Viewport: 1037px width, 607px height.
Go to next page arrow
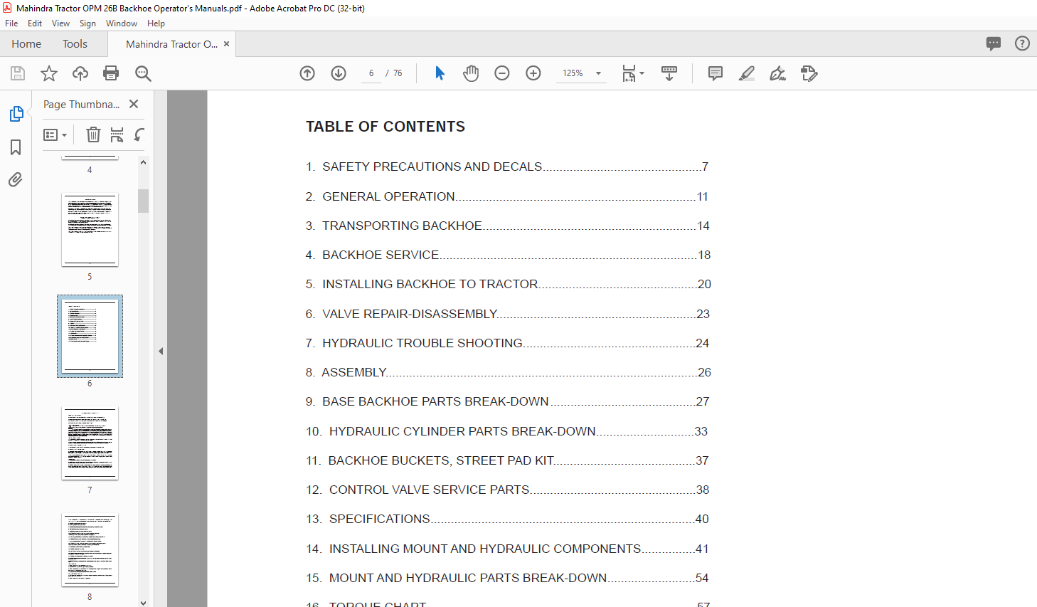339,73
